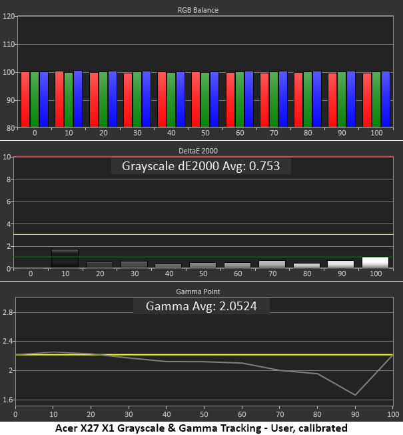This screenshot has width=403, height=435.
Task: Click the gamma curve point at 10
Action: (53, 352)
